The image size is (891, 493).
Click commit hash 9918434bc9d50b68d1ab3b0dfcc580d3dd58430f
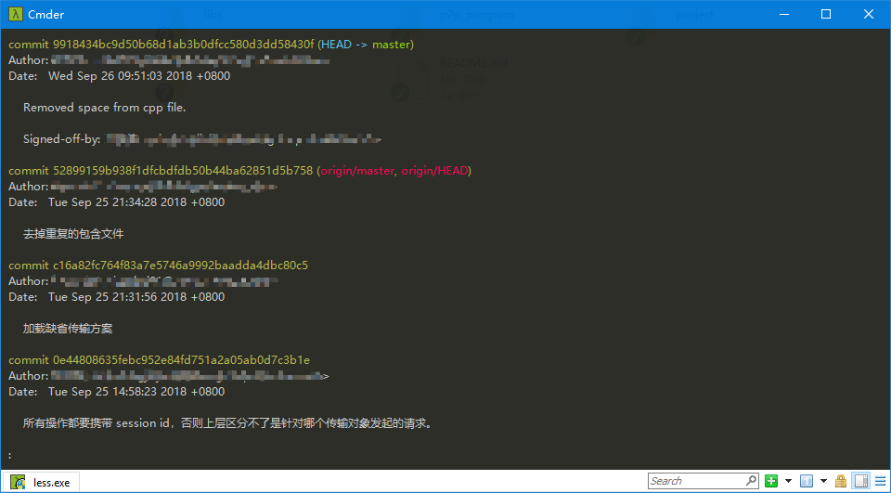[x=184, y=45]
